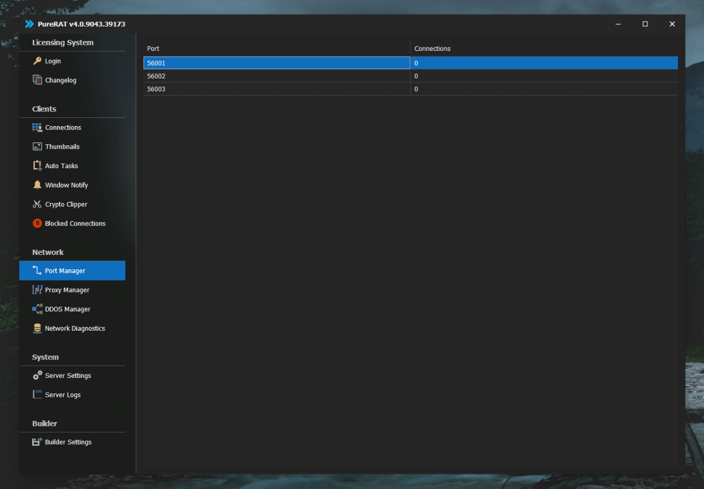This screenshot has height=489, width=704.
Task: Click the Network Diagnostics stack icon
Action: pyautogui.click(x=37, y=328)
